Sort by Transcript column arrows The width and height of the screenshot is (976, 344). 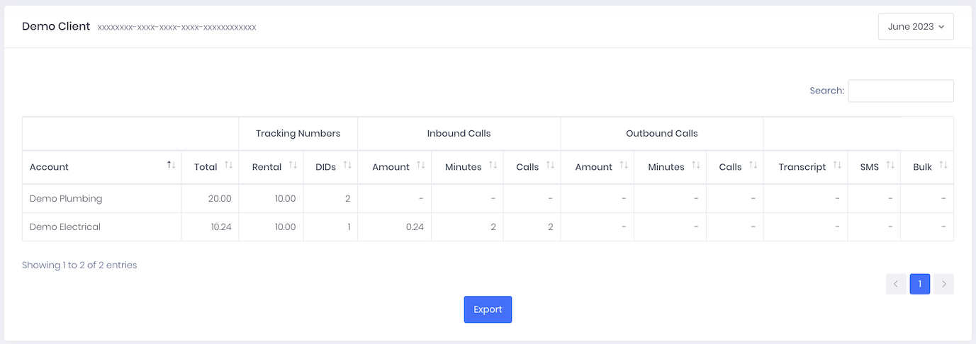tap(837, 165)
